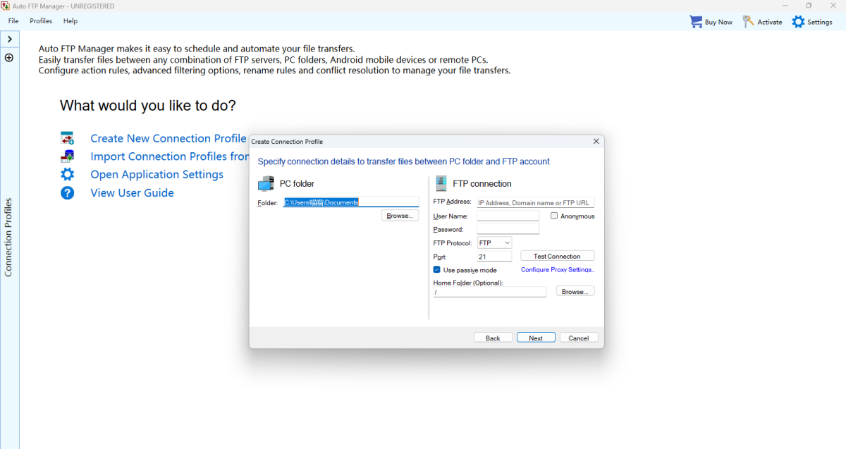Click the Activate key icon

point(748,22)
